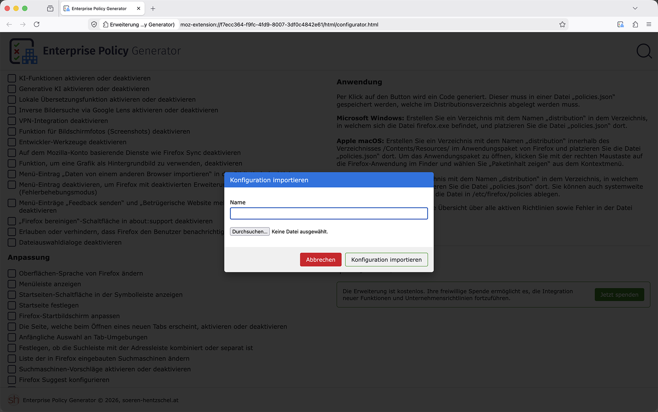
Task: Tick the Menüleiste anzeigen checkbox
Action: (x=12, y=284)
